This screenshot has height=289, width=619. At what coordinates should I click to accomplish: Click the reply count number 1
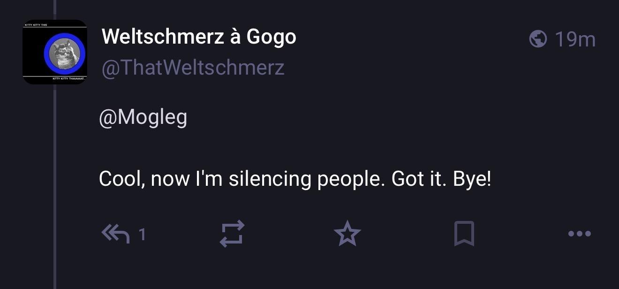coord(143,234)
